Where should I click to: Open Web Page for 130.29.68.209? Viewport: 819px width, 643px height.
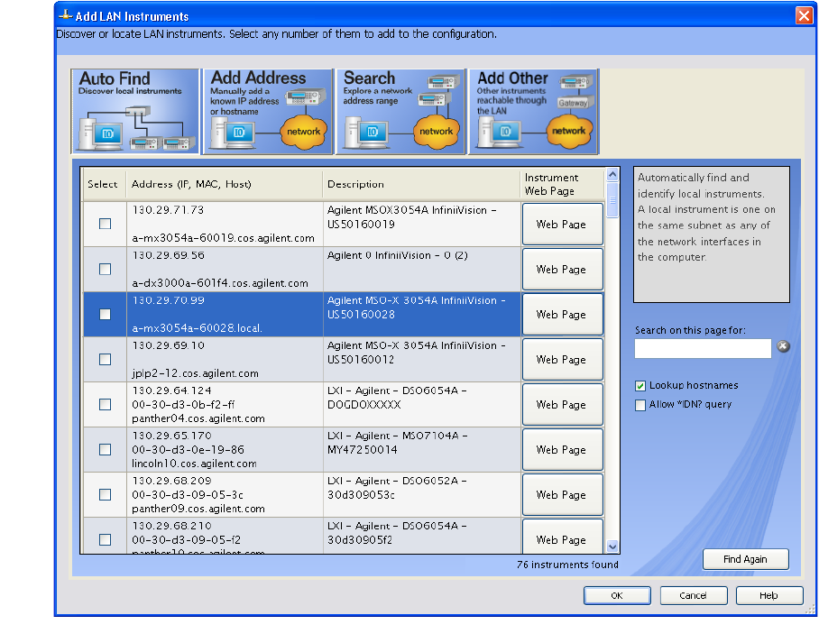[563, 495]
